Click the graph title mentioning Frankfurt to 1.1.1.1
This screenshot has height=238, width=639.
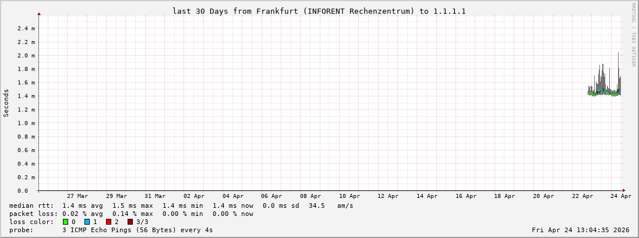point(319,11)
